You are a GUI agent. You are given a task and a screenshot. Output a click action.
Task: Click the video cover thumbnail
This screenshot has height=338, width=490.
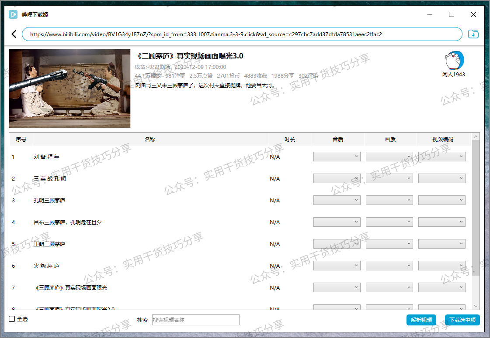(x=70, y=89)
